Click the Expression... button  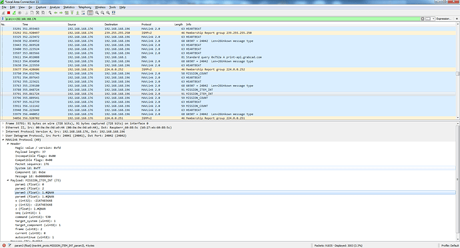click(x=443, y=19)
